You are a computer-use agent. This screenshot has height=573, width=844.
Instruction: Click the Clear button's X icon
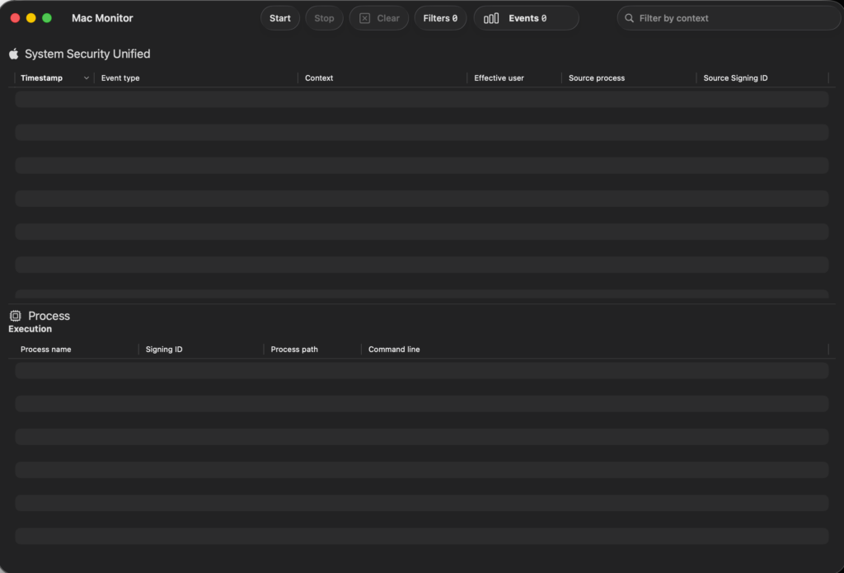click(x=365, y=18)
